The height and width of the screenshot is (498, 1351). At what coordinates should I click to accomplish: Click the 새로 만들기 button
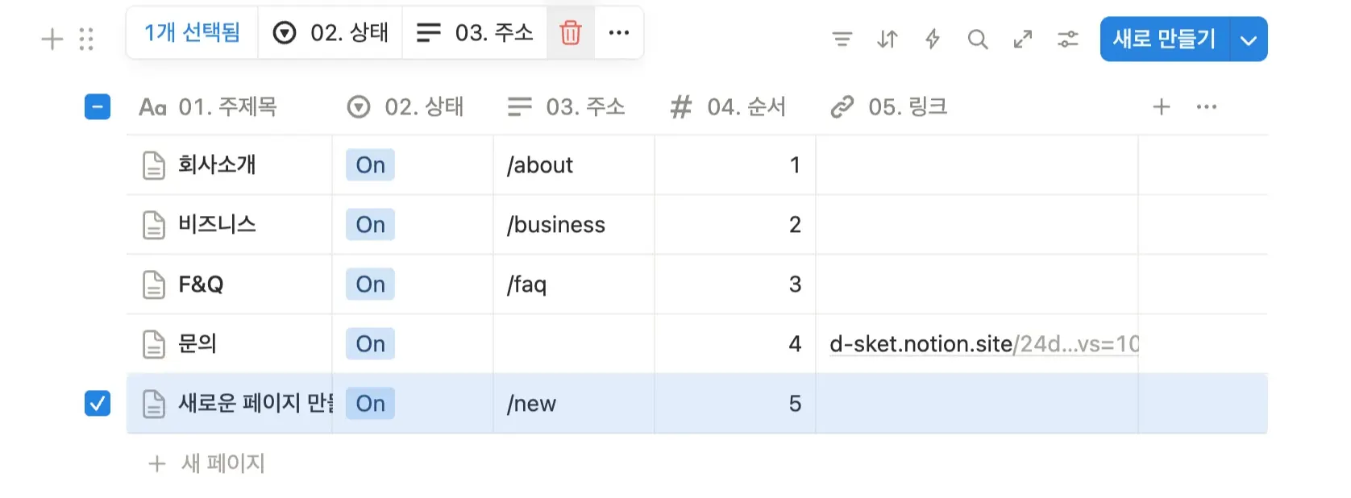pyautogui.click(x=1164, y=39)
